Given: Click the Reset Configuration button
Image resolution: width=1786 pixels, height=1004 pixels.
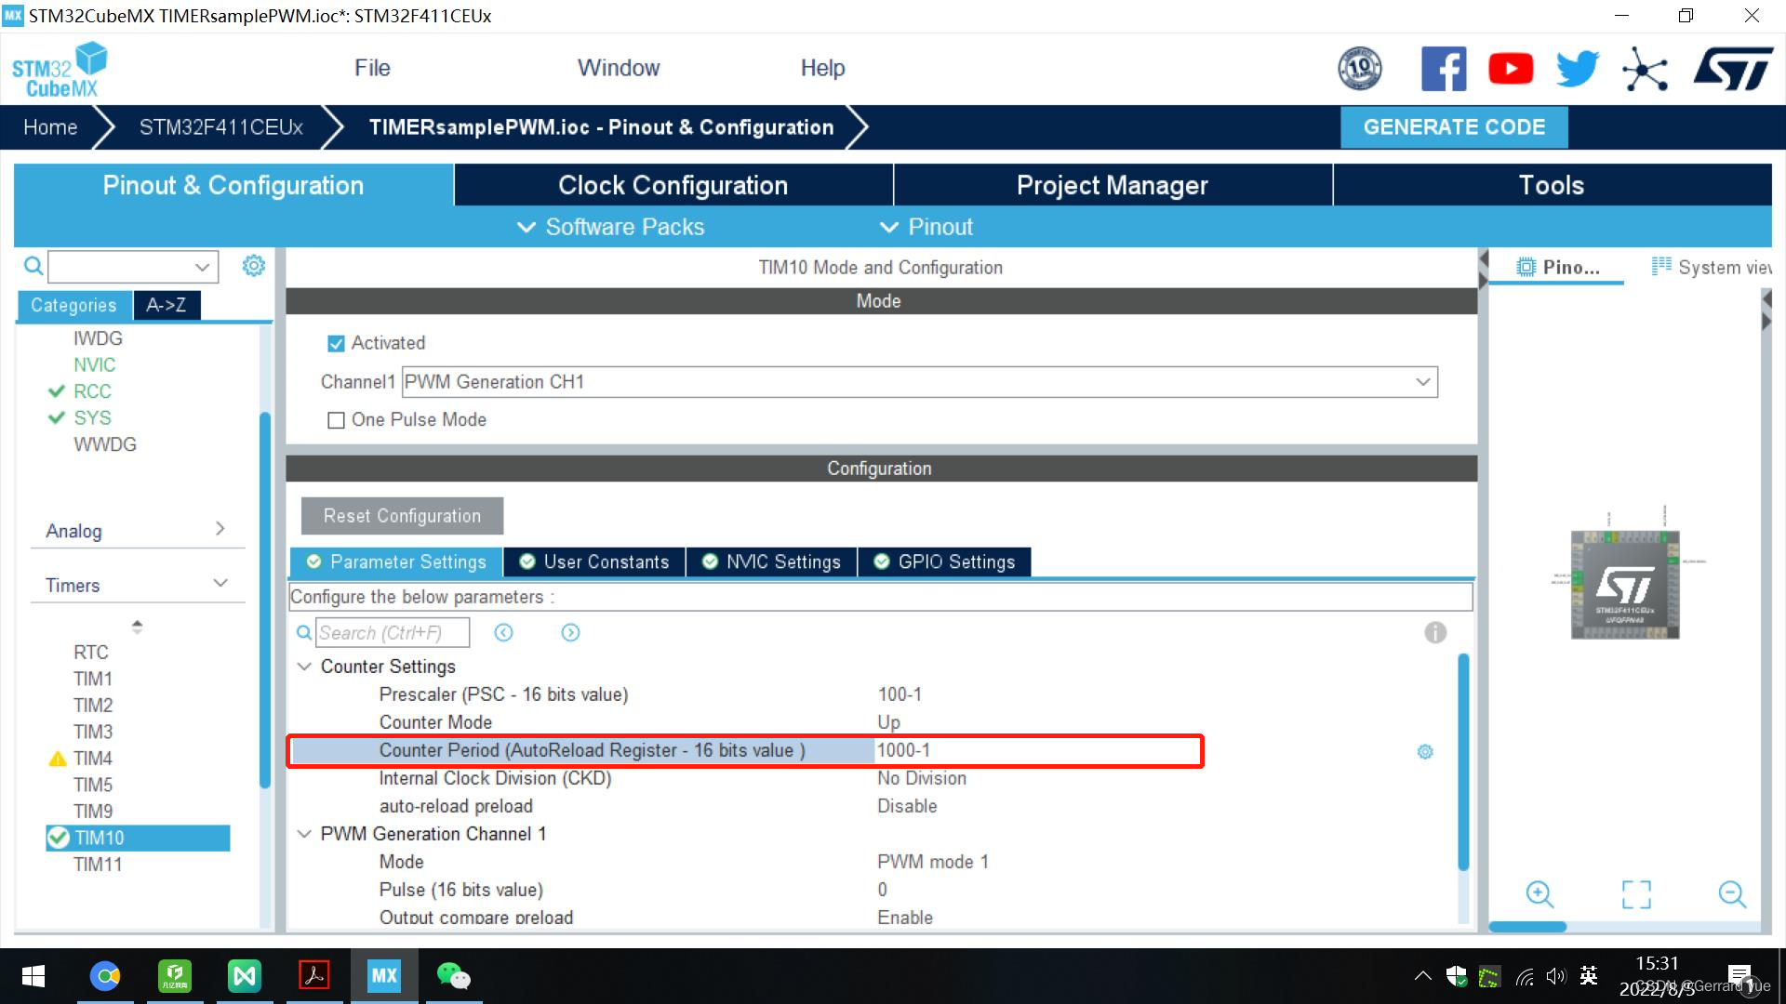Looking at the screenshot, I should click(402, 516).
